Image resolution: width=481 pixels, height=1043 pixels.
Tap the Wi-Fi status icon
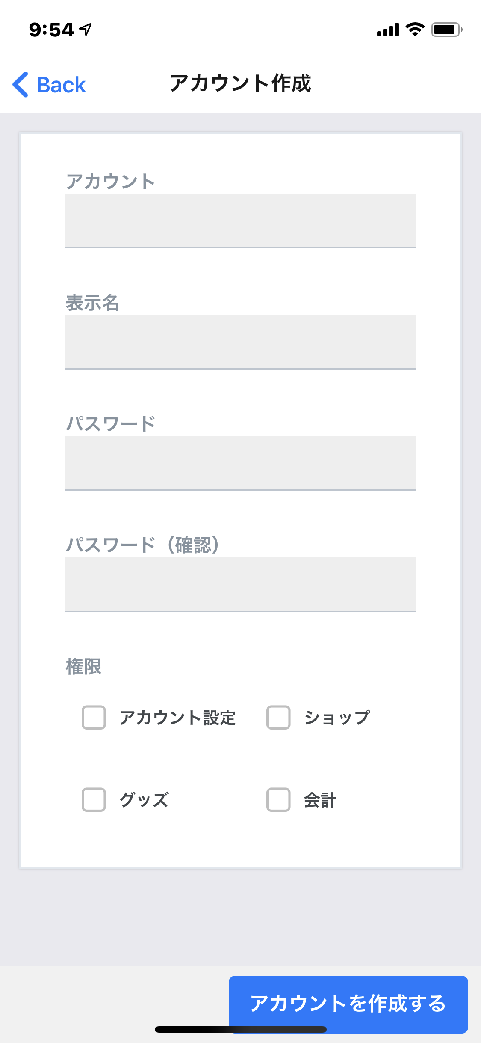point(415,30)
